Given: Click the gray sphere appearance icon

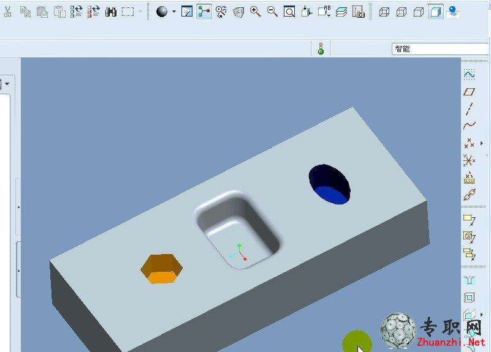Looking at the screenshot, I should point(162,12).
